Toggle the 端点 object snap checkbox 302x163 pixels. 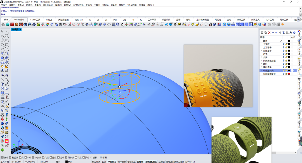coord(3,157)
